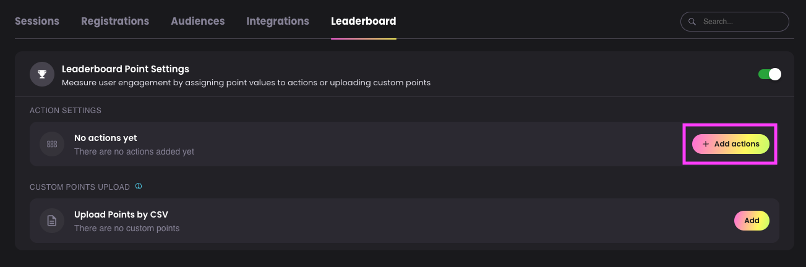
Task: Click the Add actions button
Action: [731, 144]
